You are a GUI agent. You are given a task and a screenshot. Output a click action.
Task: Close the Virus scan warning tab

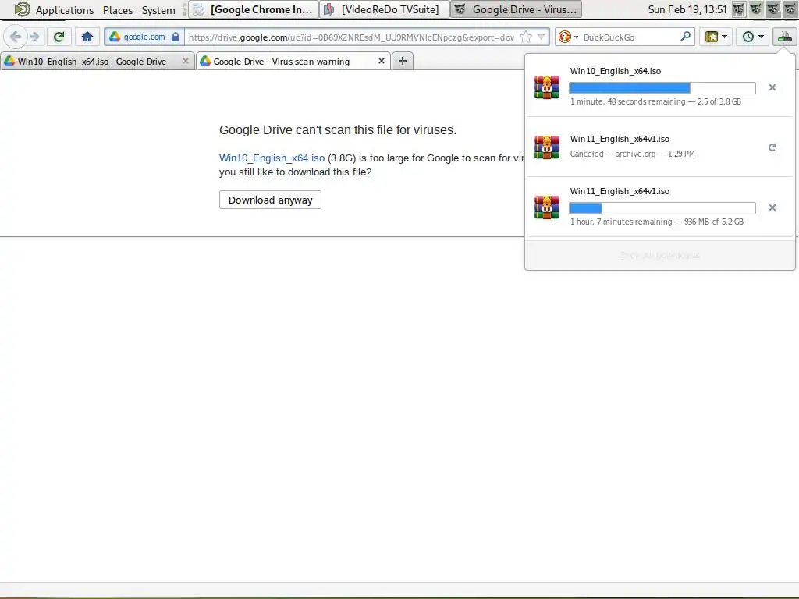click(x=381, y=61)
